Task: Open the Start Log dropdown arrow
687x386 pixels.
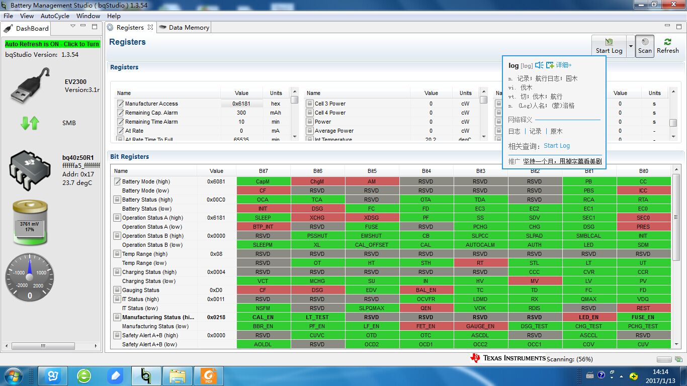Action: pyautogui.click(x=630, y=46)
